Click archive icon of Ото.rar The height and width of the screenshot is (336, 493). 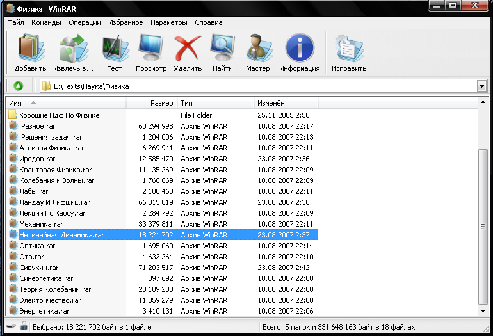coord(13,256)
